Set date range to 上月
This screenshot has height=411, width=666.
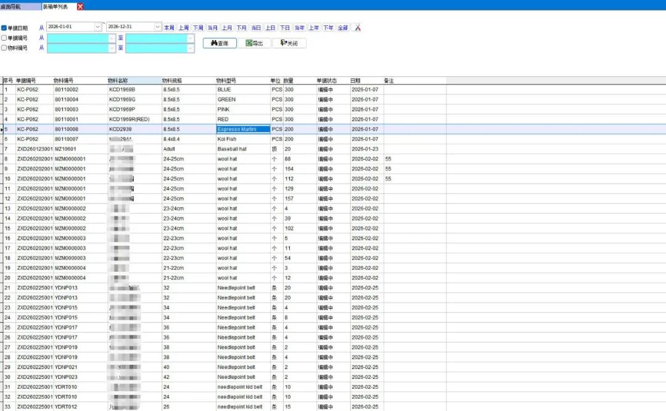[227, 28]
